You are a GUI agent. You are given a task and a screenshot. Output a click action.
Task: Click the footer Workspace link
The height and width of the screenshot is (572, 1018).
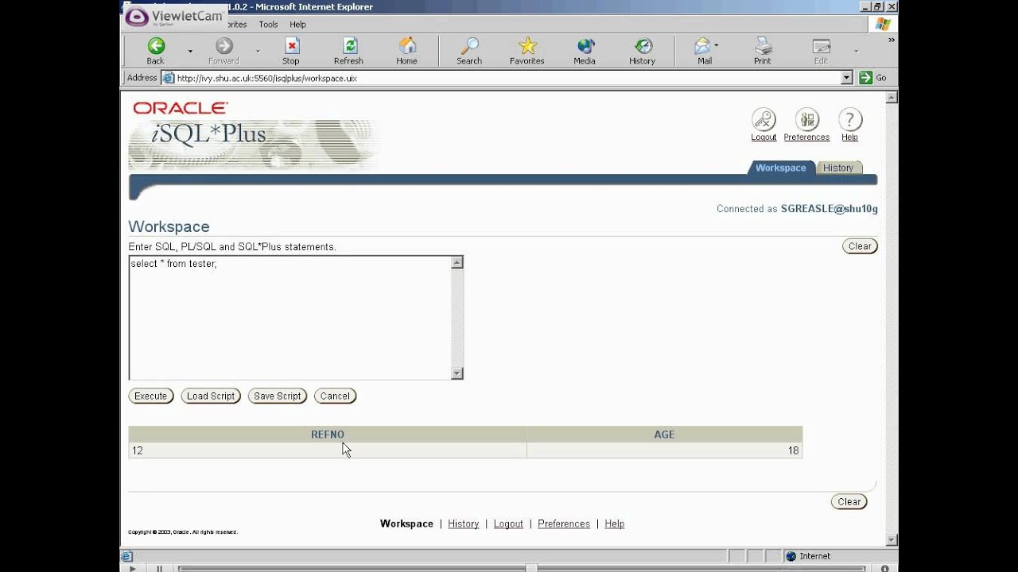[406, 524]
